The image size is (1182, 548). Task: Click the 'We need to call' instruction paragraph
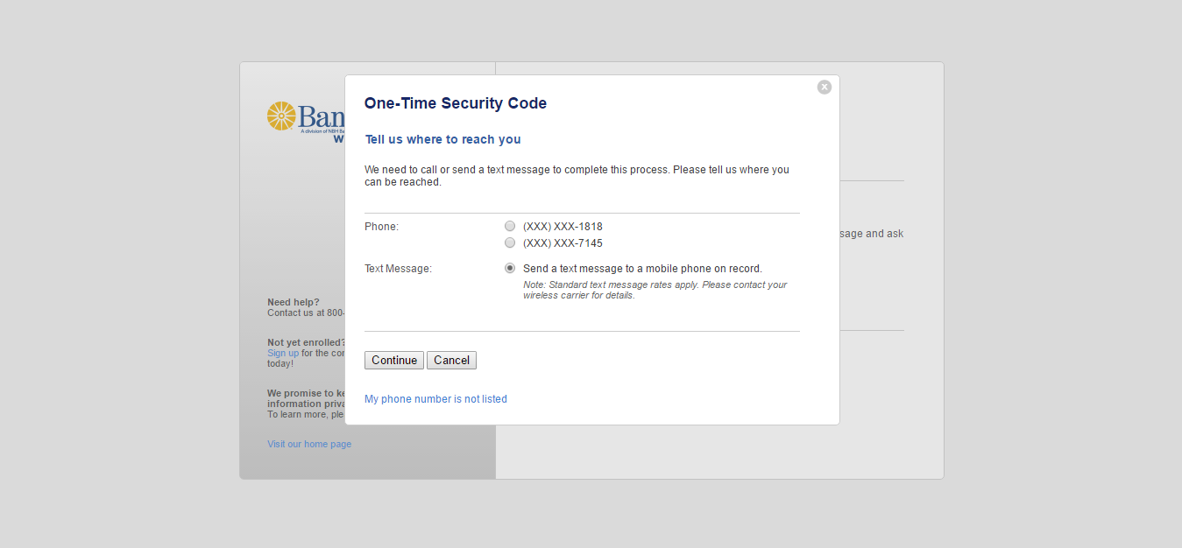577,176
